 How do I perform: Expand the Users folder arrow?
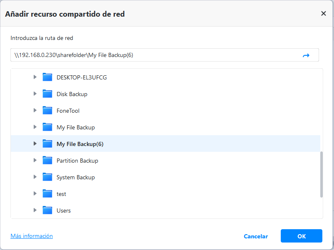(35, 210)
